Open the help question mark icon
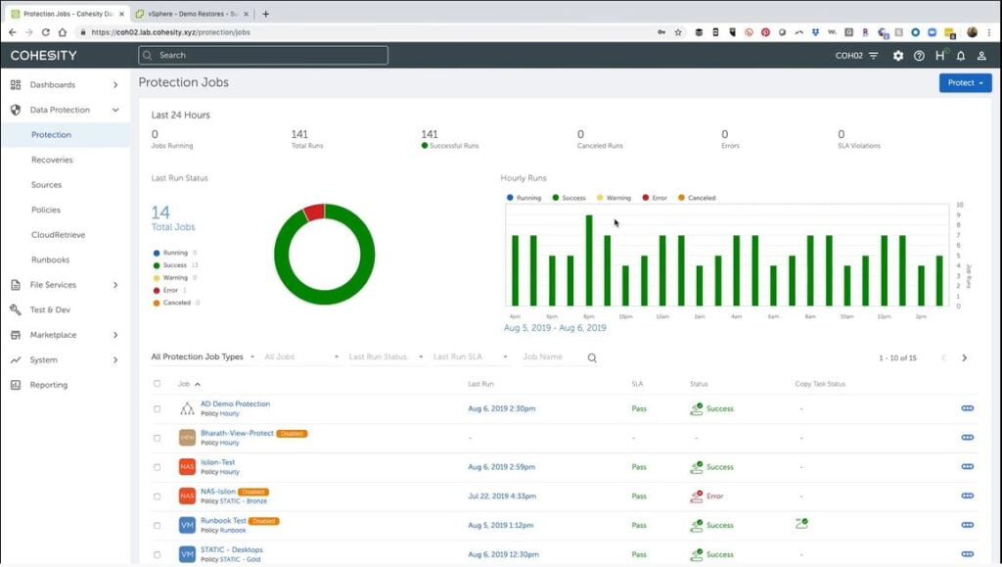 (919, 56)
